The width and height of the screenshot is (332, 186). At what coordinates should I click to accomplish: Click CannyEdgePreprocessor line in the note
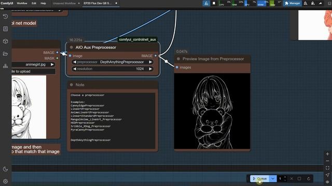(x=88, y=105)
